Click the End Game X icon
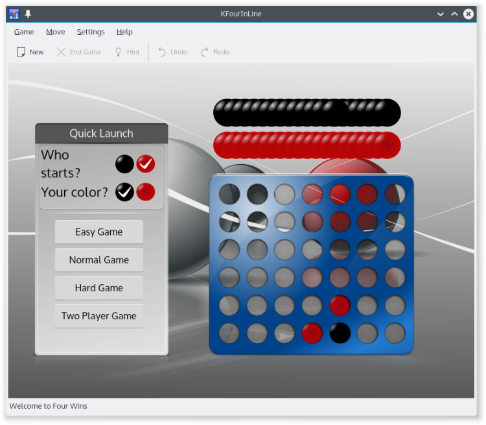This screenshot has height=425, width=486. pyautogui.click(x=61, y=52)
